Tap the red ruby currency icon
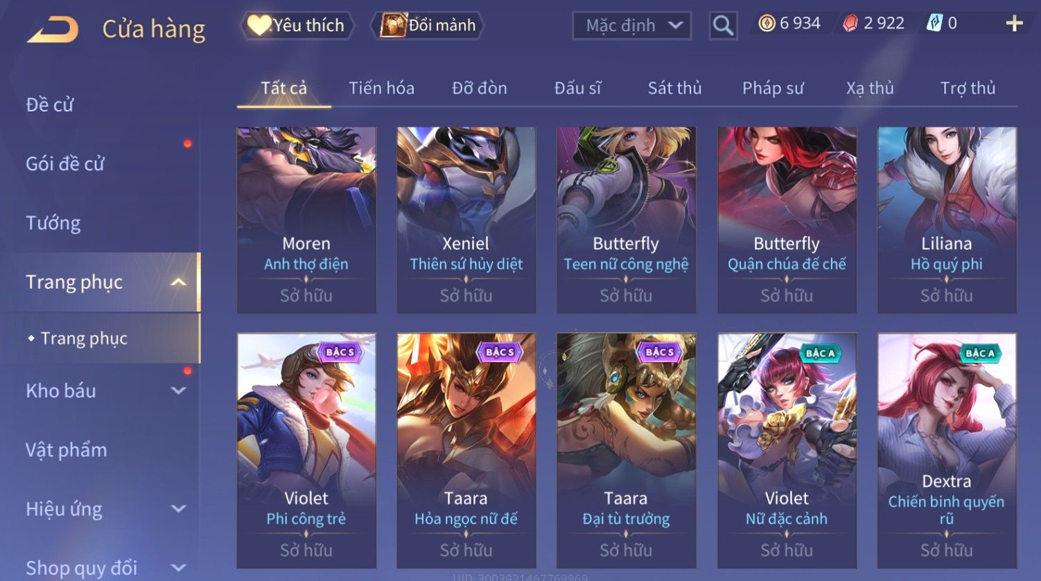Screen dimensions: 1041x581 (x=850, y=24)
